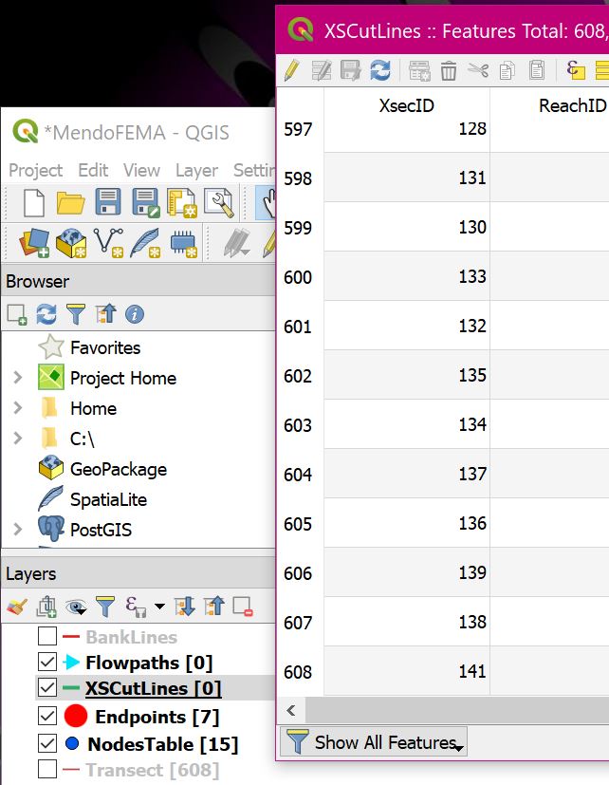Screen dimensions: 609x785
Task: Filter legend by map content icon
Action: 105,607
